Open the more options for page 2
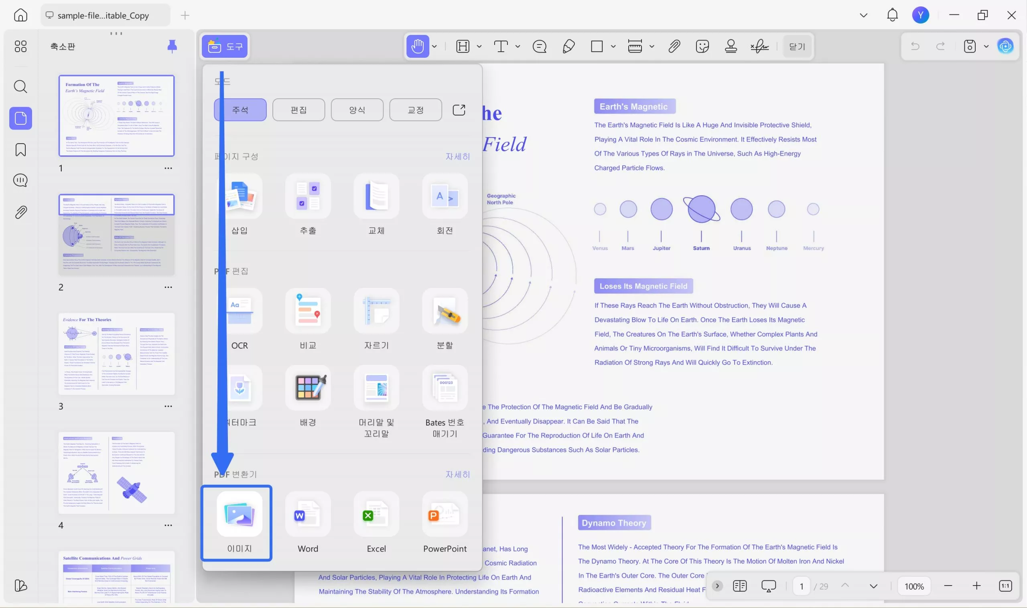This screenshot has width=1027, height=608. point(168,287)
